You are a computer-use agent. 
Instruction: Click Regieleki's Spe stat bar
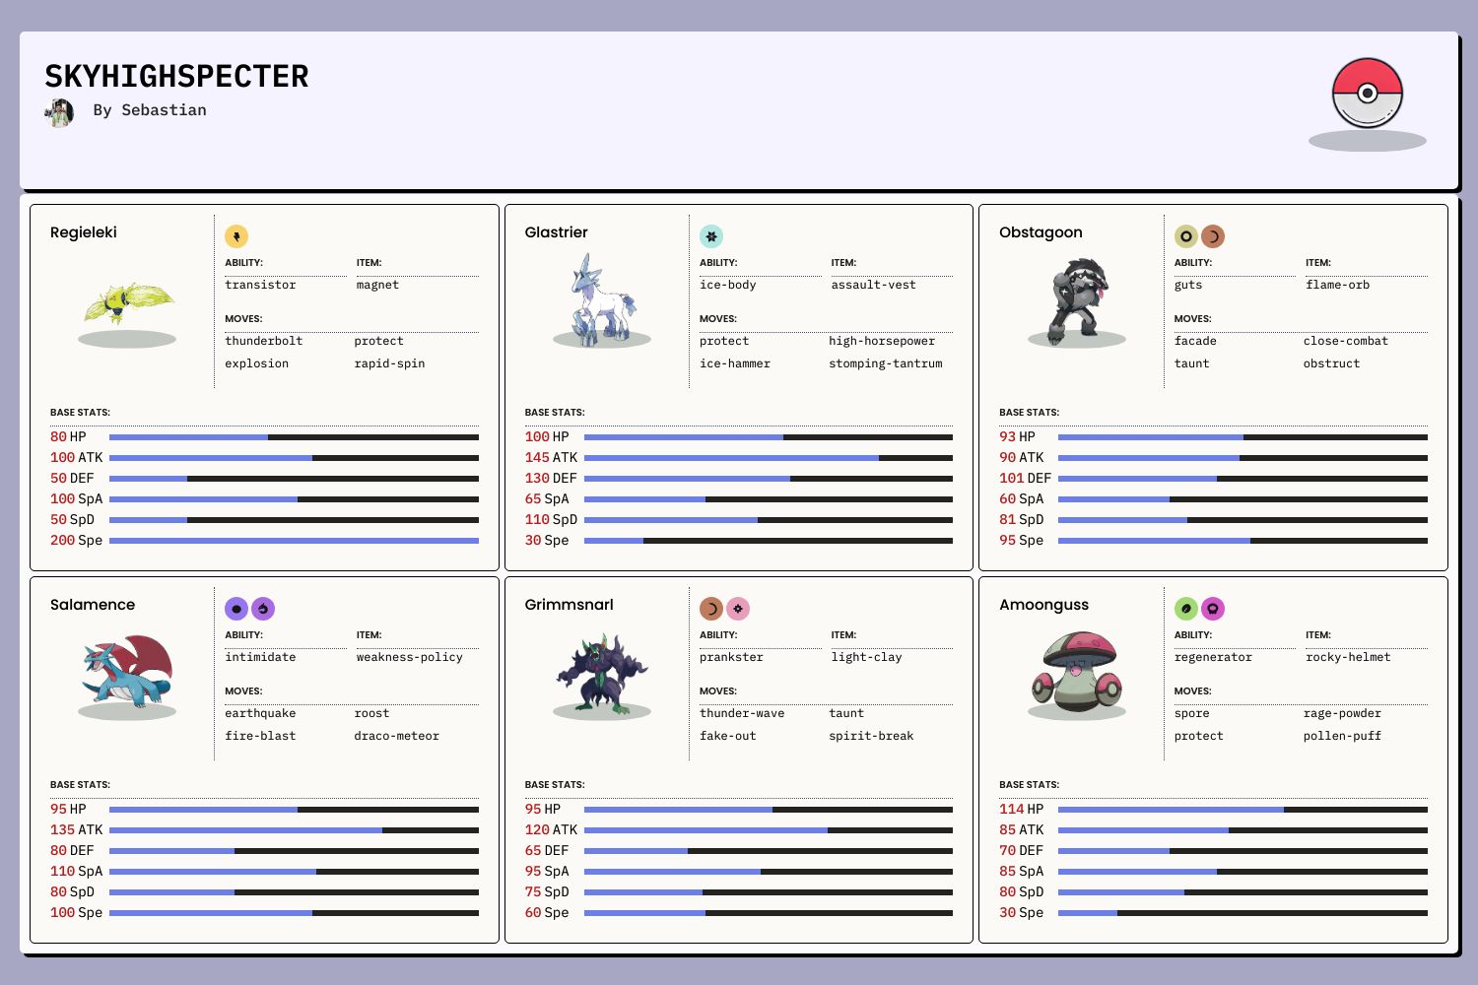294,541
